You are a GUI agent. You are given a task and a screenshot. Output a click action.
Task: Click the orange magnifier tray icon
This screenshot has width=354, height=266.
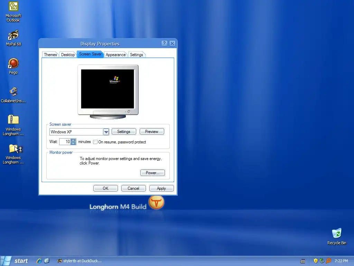click(328, 261)
